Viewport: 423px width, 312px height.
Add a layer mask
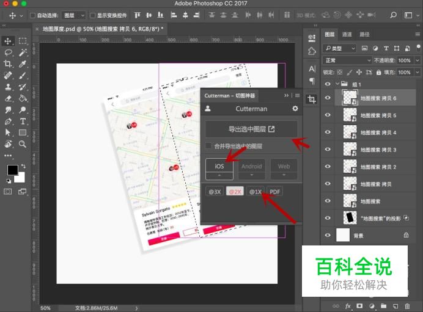point(359,306)
